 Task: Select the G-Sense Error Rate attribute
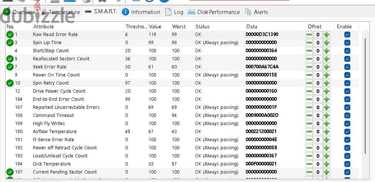53,140
